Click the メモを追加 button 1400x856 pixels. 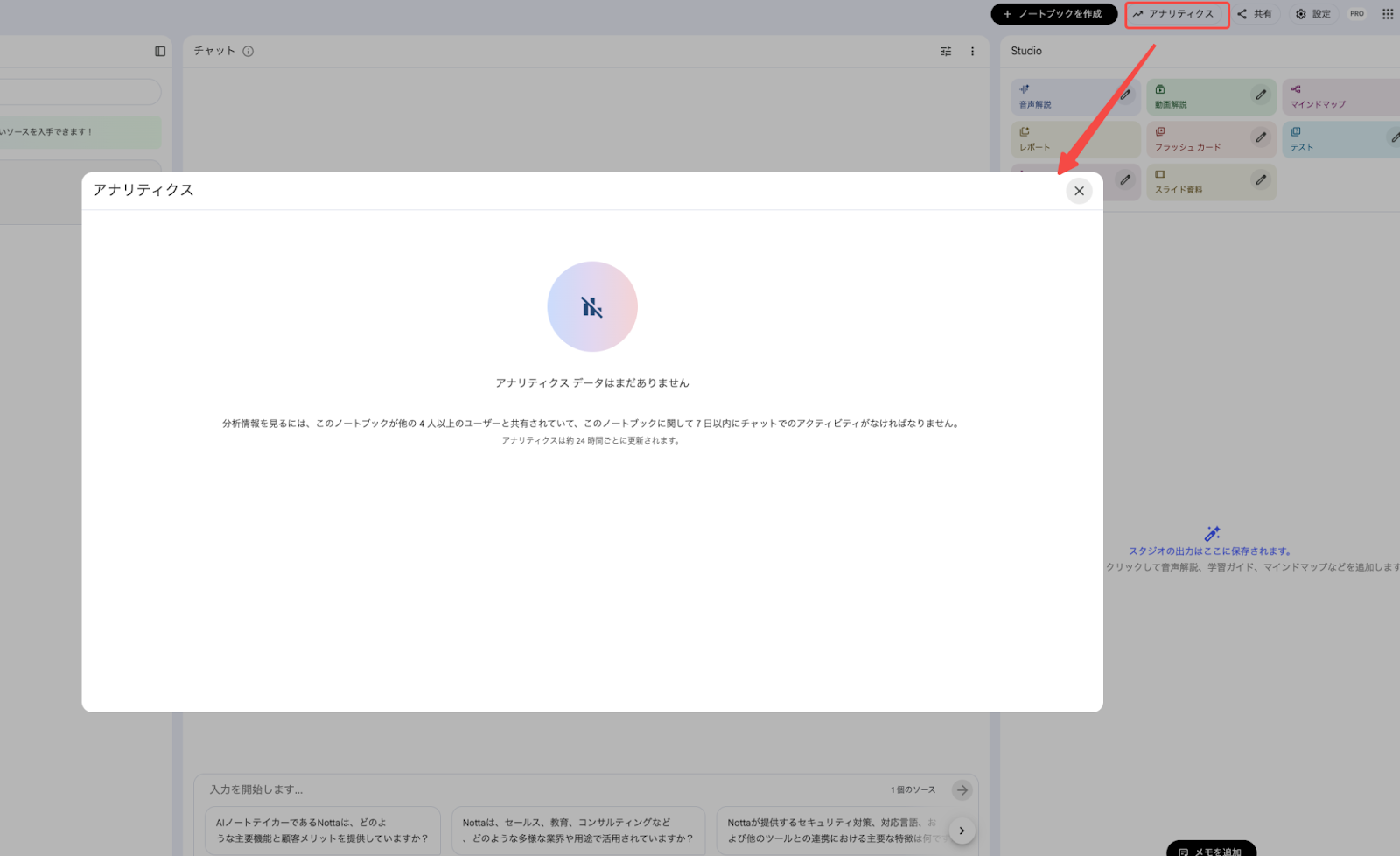pyautogui.click(x=1211, y=851)
